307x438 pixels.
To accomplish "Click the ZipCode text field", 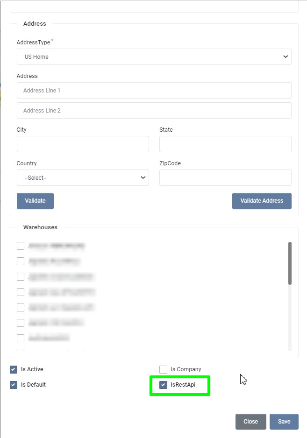I will pyautogui.click(x=225, y=178).
